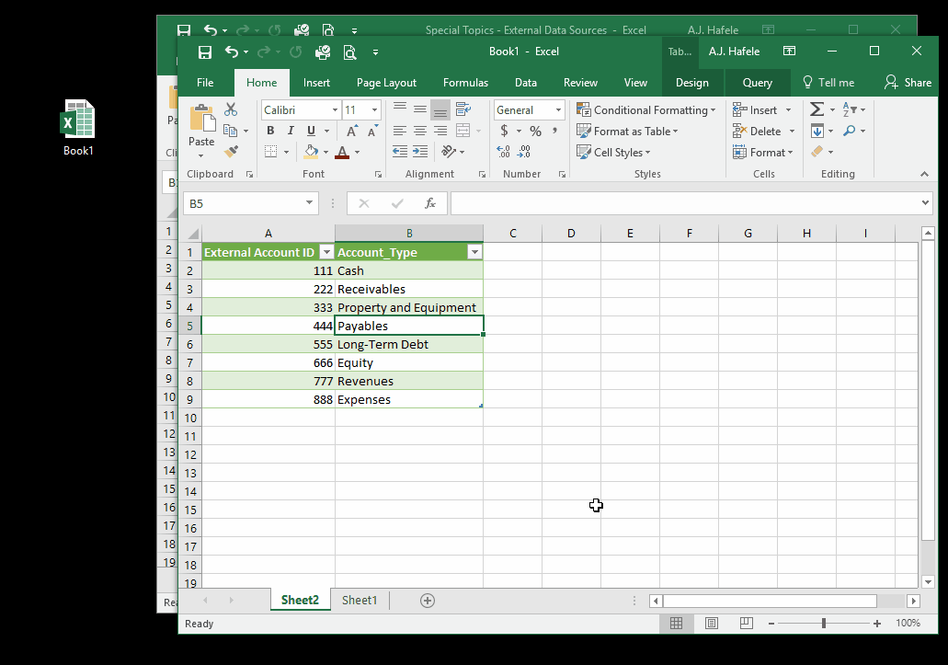The image size is (948, 665).
Task: Open Book1 desktop file icon
Action: (x=78, y=128)
